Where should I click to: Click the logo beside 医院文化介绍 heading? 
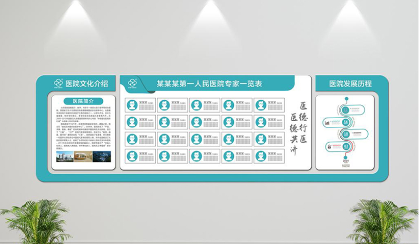58,83
